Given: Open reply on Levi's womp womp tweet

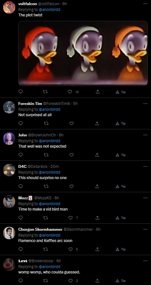Looking at the screenshot, I should point(21,281).
